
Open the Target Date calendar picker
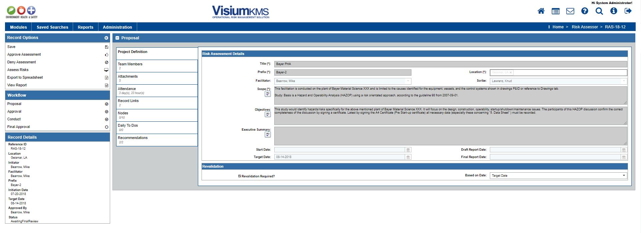pyautogui.click(x=408, y=157)
